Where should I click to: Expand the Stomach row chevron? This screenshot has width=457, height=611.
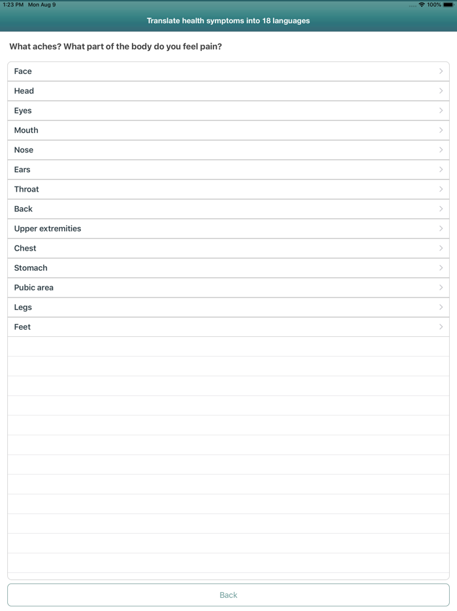[x=442, y=267]
